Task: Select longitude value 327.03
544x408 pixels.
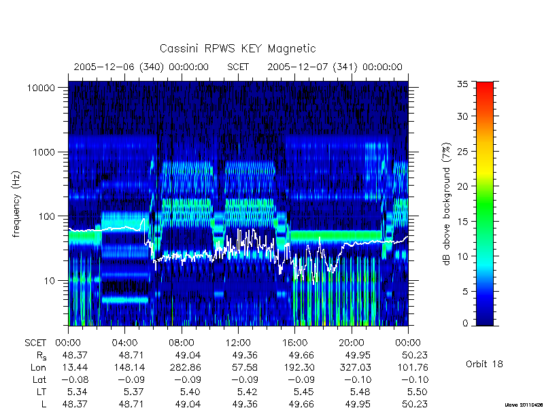Action: tap(355, 367)
